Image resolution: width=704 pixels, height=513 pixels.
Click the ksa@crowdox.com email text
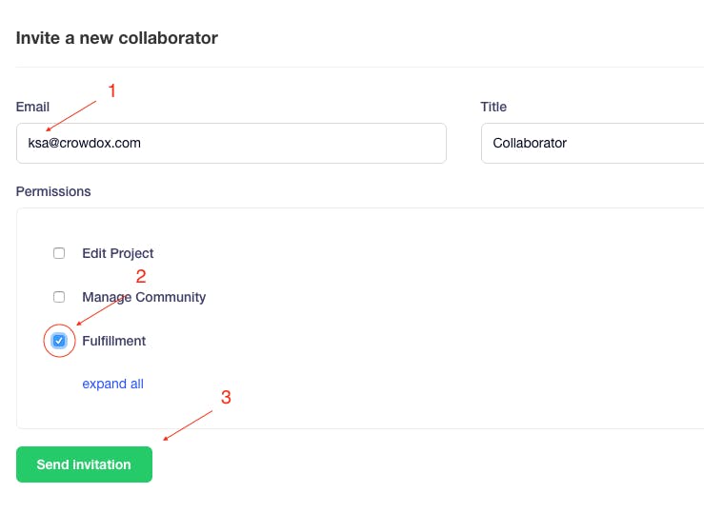point(85,143)
